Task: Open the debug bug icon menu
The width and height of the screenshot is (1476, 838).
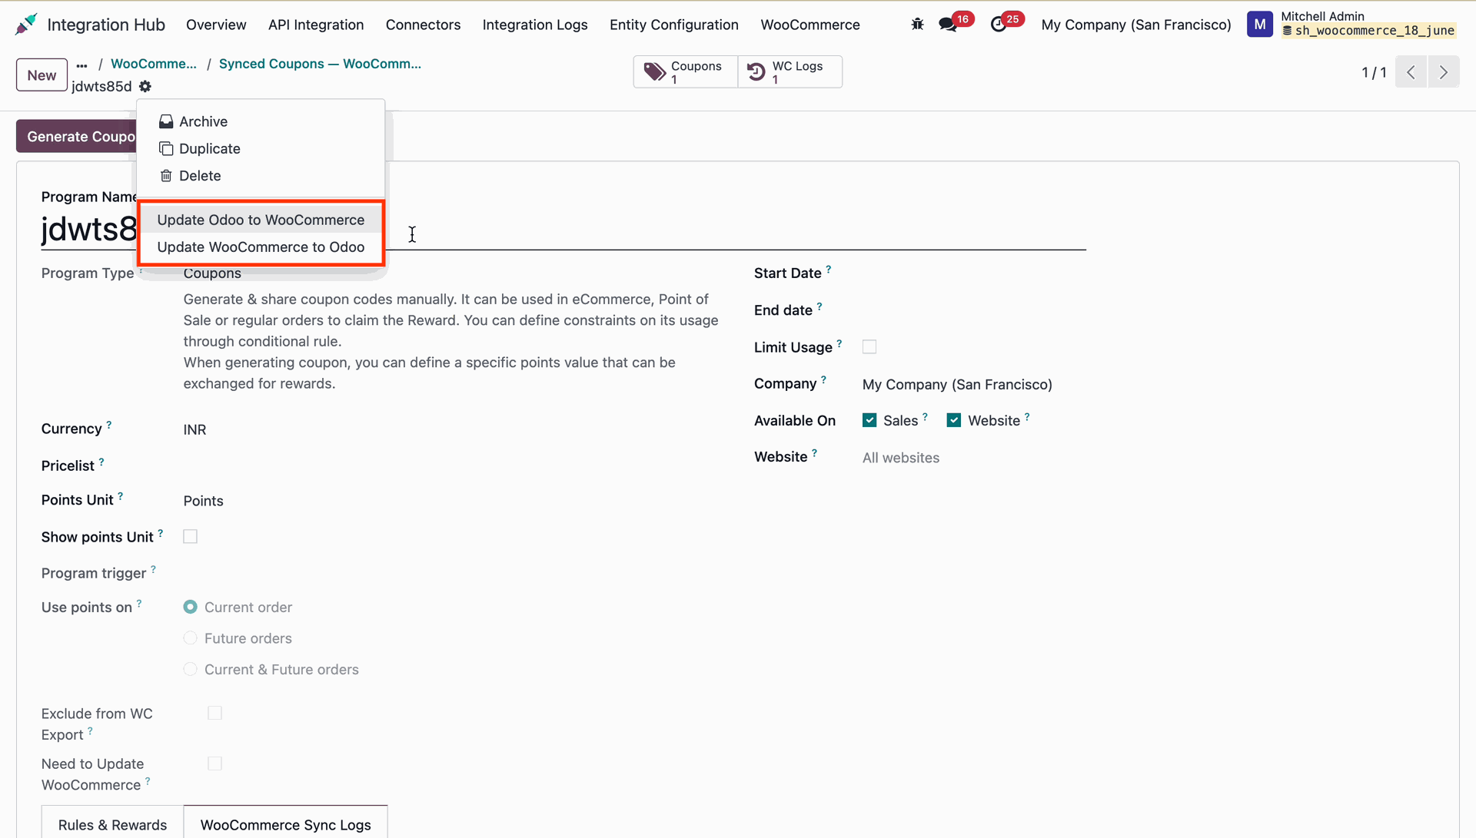Action: pyautogui.click(x=917, y=25)
